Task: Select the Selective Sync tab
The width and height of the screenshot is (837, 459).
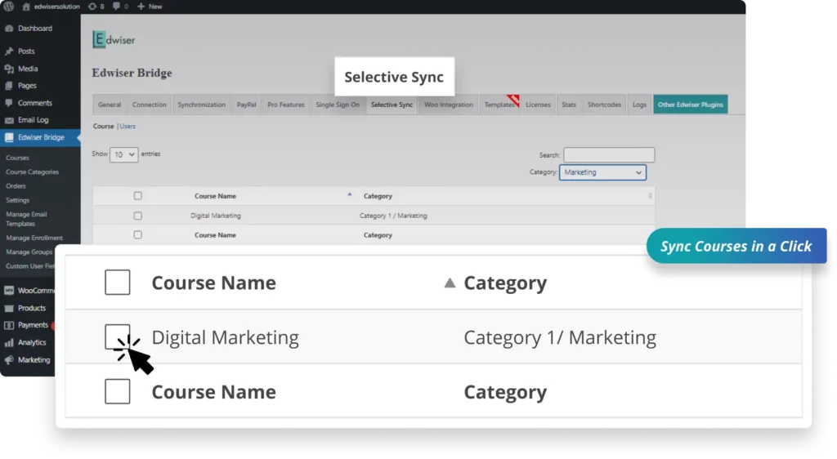Action: point(392,105)
